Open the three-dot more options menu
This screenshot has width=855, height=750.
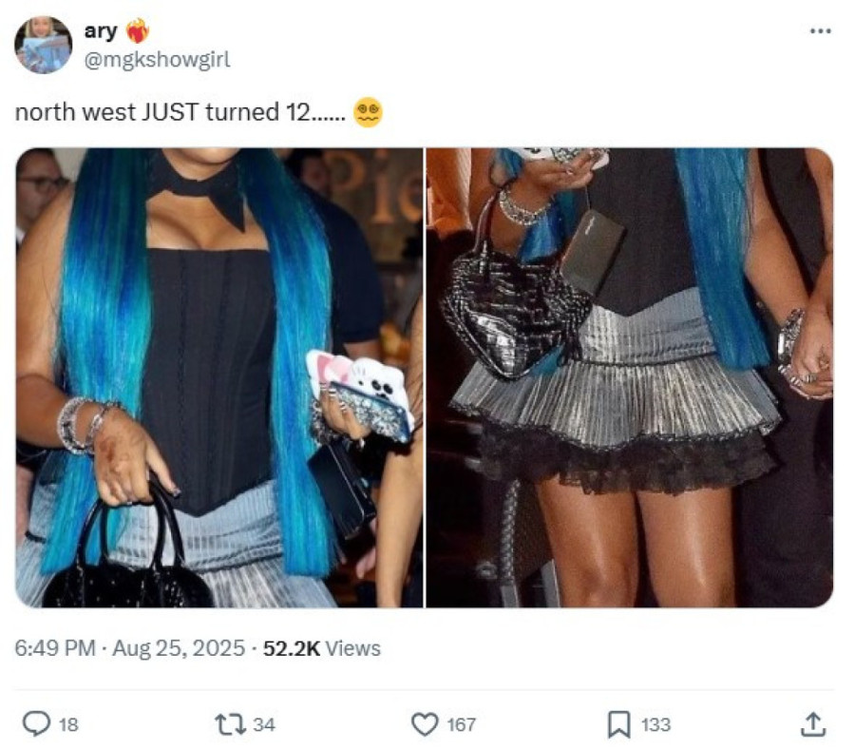coord(821,30)
